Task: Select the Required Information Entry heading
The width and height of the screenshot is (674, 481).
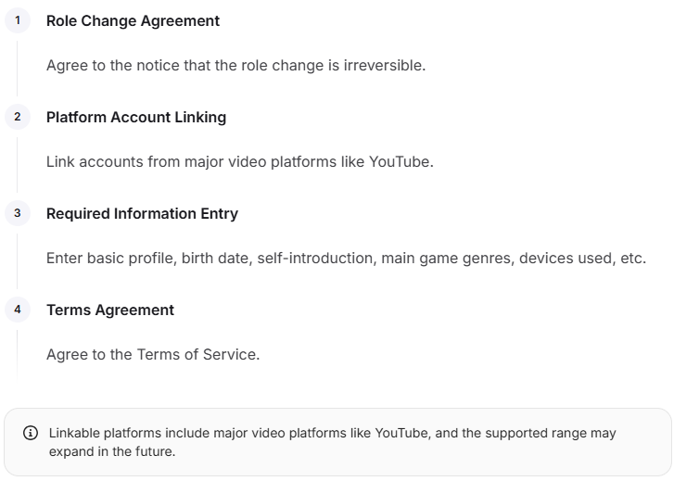Action: click(x=142, y=213)
